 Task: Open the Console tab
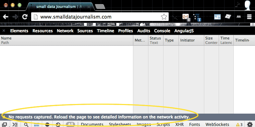162,31
